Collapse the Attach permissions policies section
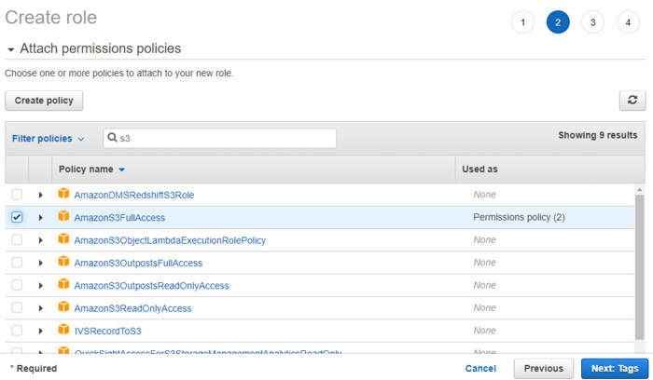Viewport: 653px width, 380px height. [x=11, y=49]
